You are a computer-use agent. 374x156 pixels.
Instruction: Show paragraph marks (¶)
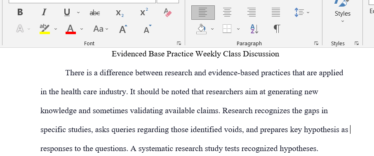click(277, 29)
